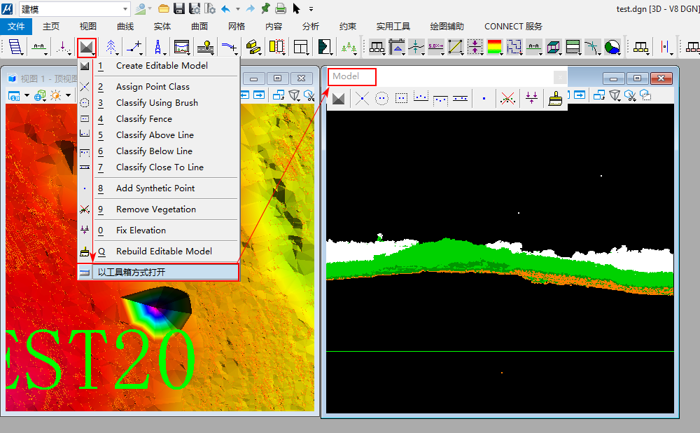Expand the 建模 workflow dropdown
This screenshot has height=433, width=700.
click(x=125, y=9)
